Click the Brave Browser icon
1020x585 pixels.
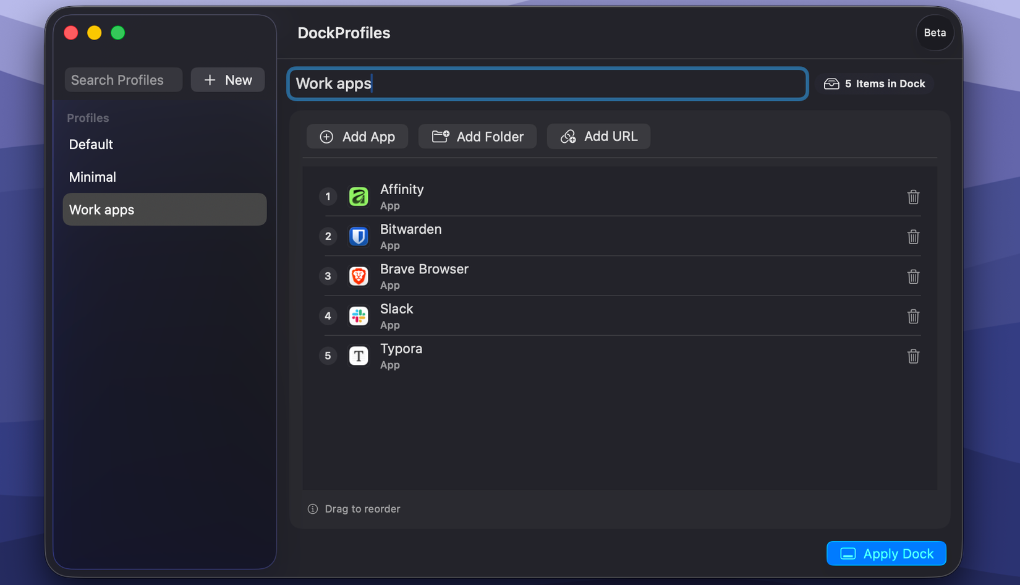click(x=359, y=276)
